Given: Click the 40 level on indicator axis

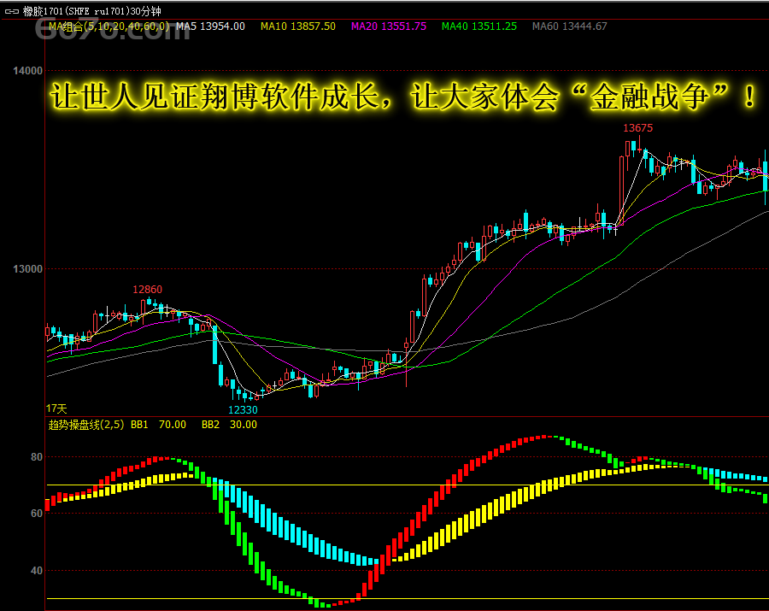Looking at the screenshot, I should 37,571.
